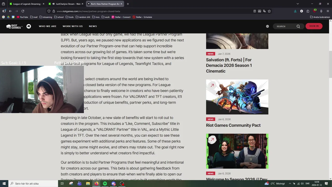Open Spotify from the taskbar
332x187 pixels.
[105, 183]
